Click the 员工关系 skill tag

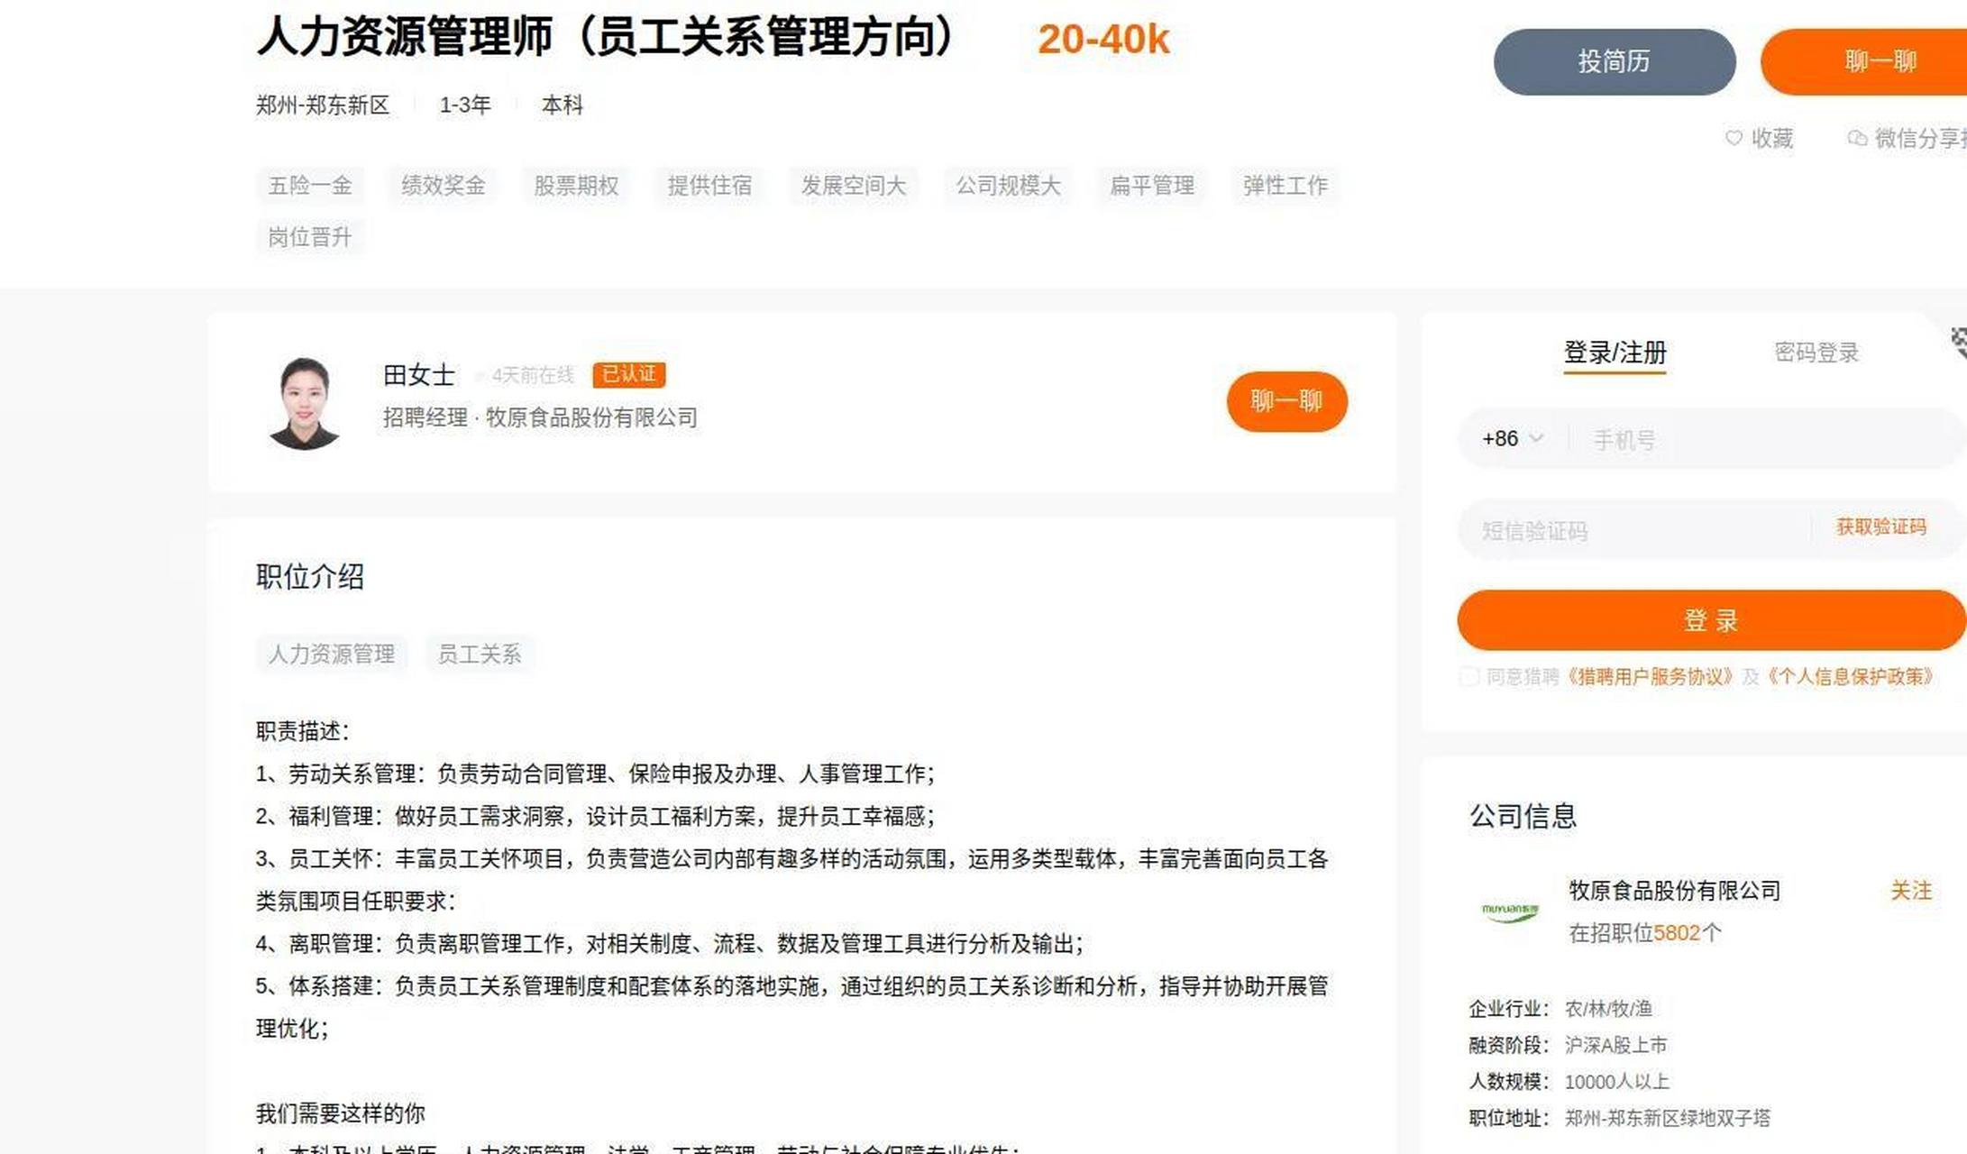[480, 654]
